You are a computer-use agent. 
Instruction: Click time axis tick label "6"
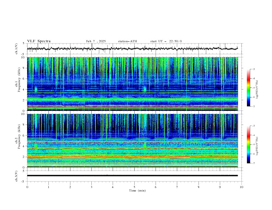pos(156,187)
